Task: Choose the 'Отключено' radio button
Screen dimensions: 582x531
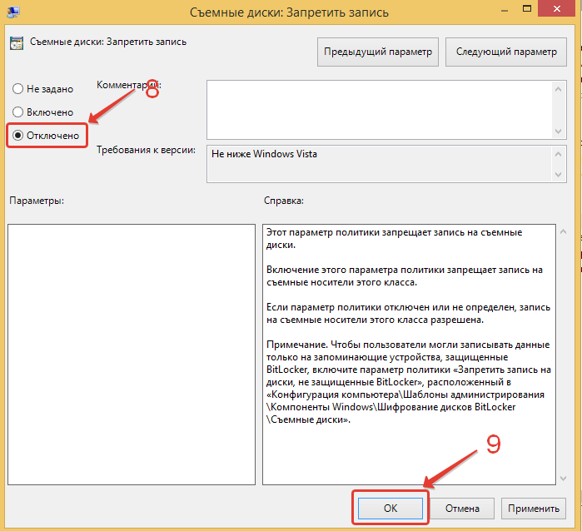Action: tap(16, 135)
